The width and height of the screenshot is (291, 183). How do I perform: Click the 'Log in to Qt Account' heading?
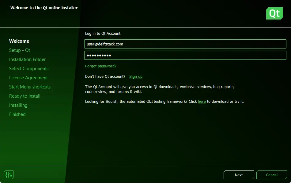pos(103,34)
